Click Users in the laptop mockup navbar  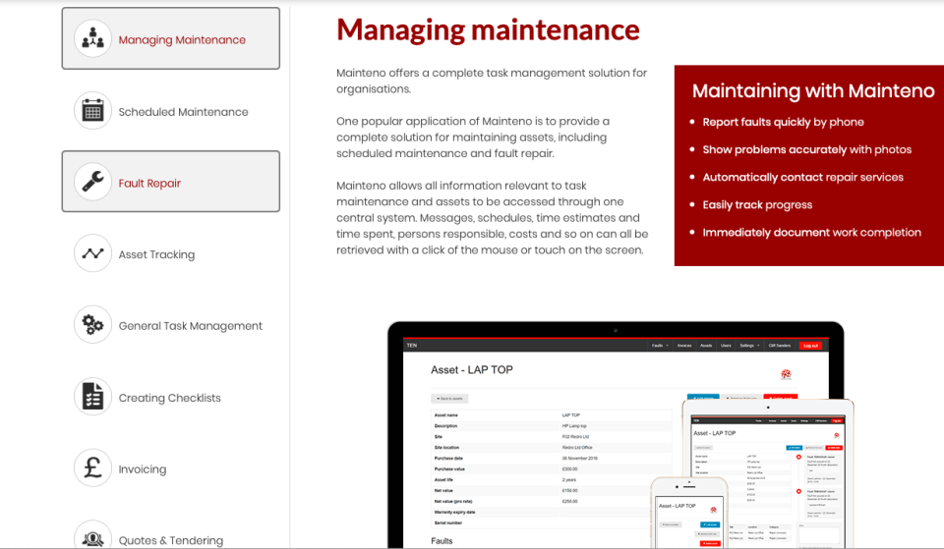point(726,346)
